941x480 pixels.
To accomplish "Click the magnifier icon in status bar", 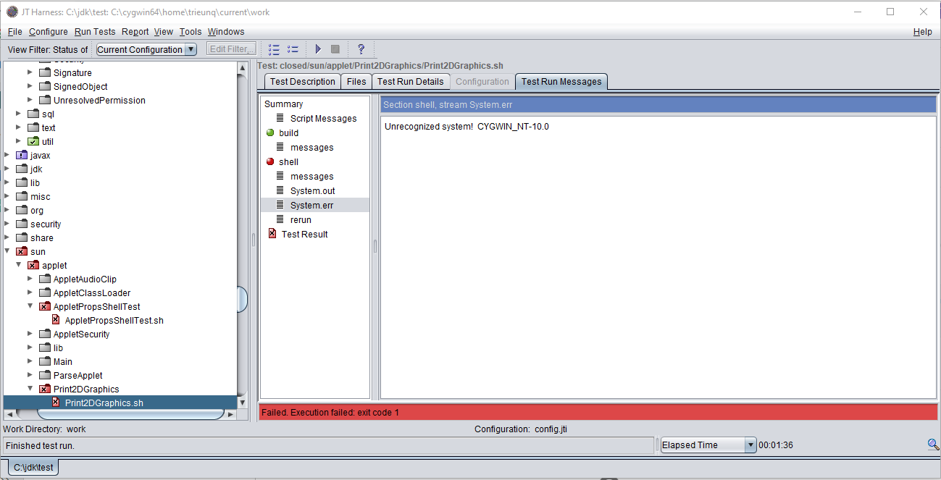I will [x=933, y=445].
